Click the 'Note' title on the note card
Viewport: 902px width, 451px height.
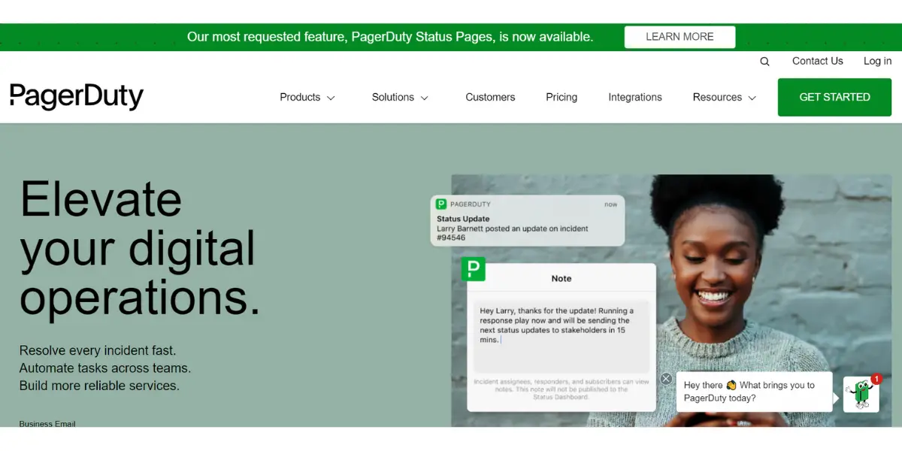tap(561, 278)
